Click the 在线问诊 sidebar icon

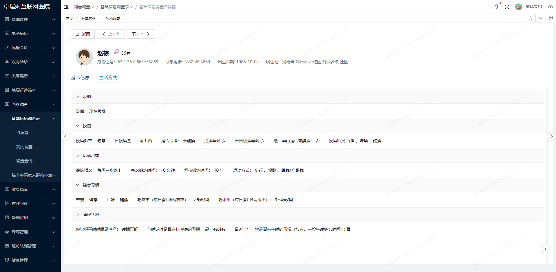pyautogui.click(x=7, y=203)
